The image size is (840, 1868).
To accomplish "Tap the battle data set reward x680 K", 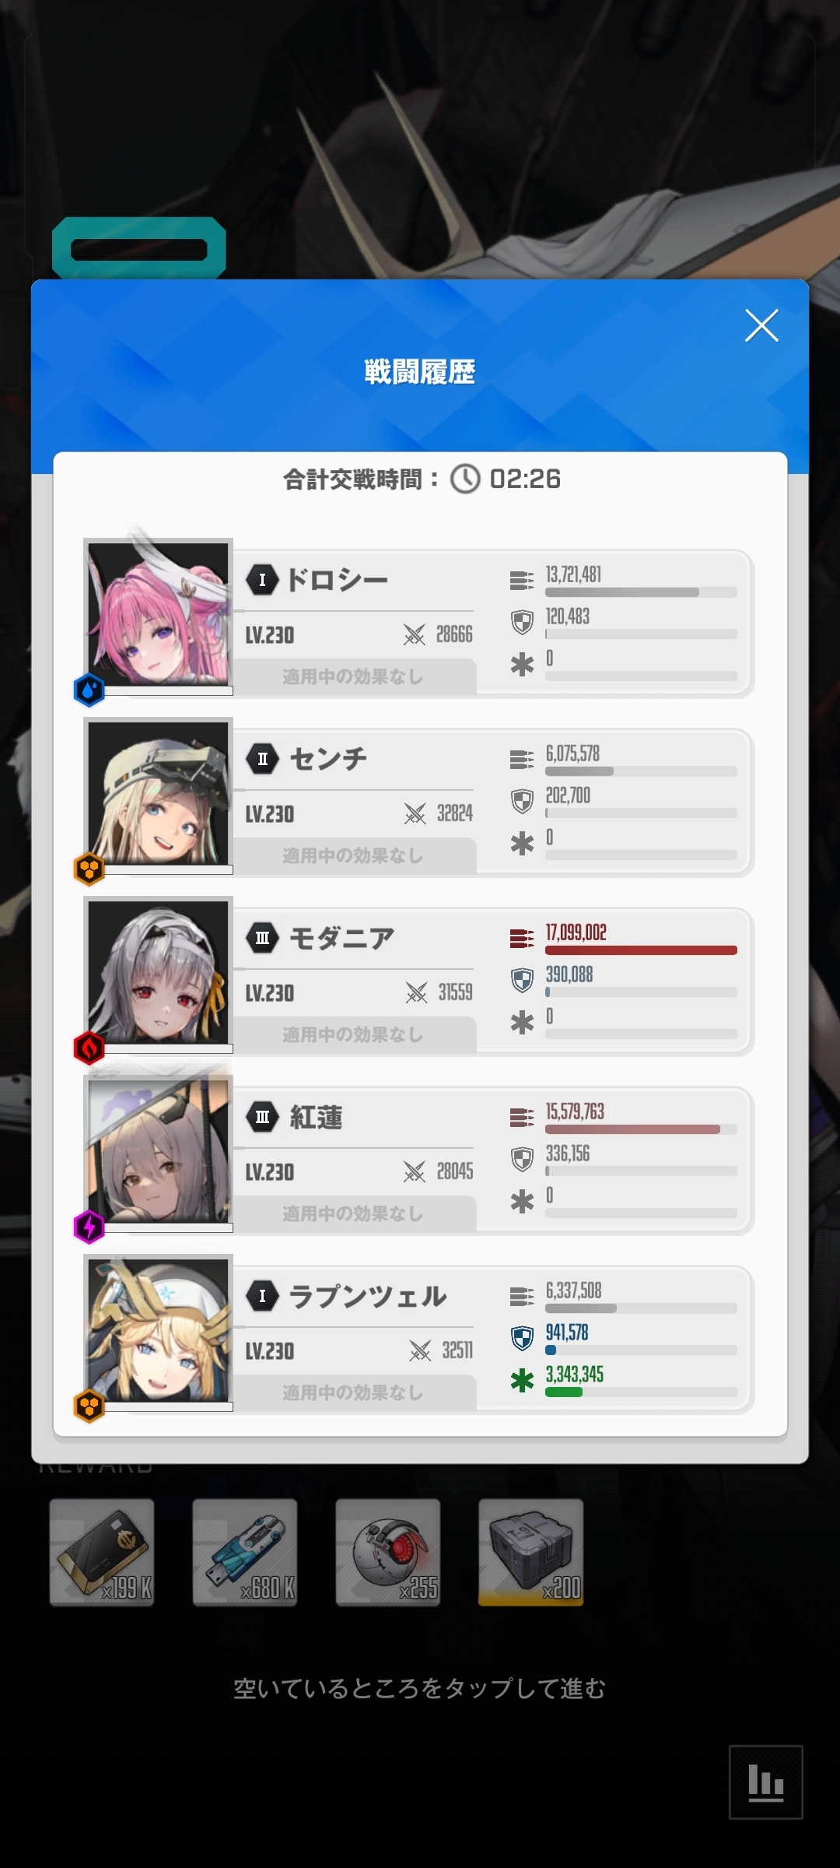I will pyautogui.click(x=245, y=1552).
